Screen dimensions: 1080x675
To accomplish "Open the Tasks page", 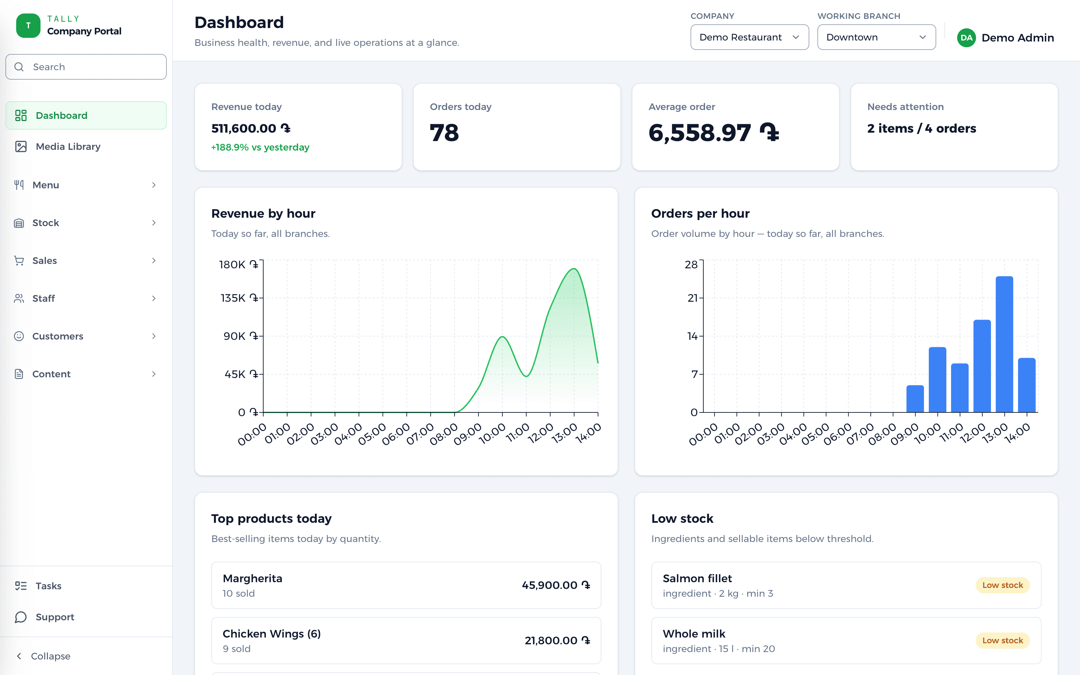I will coord(86,586).
